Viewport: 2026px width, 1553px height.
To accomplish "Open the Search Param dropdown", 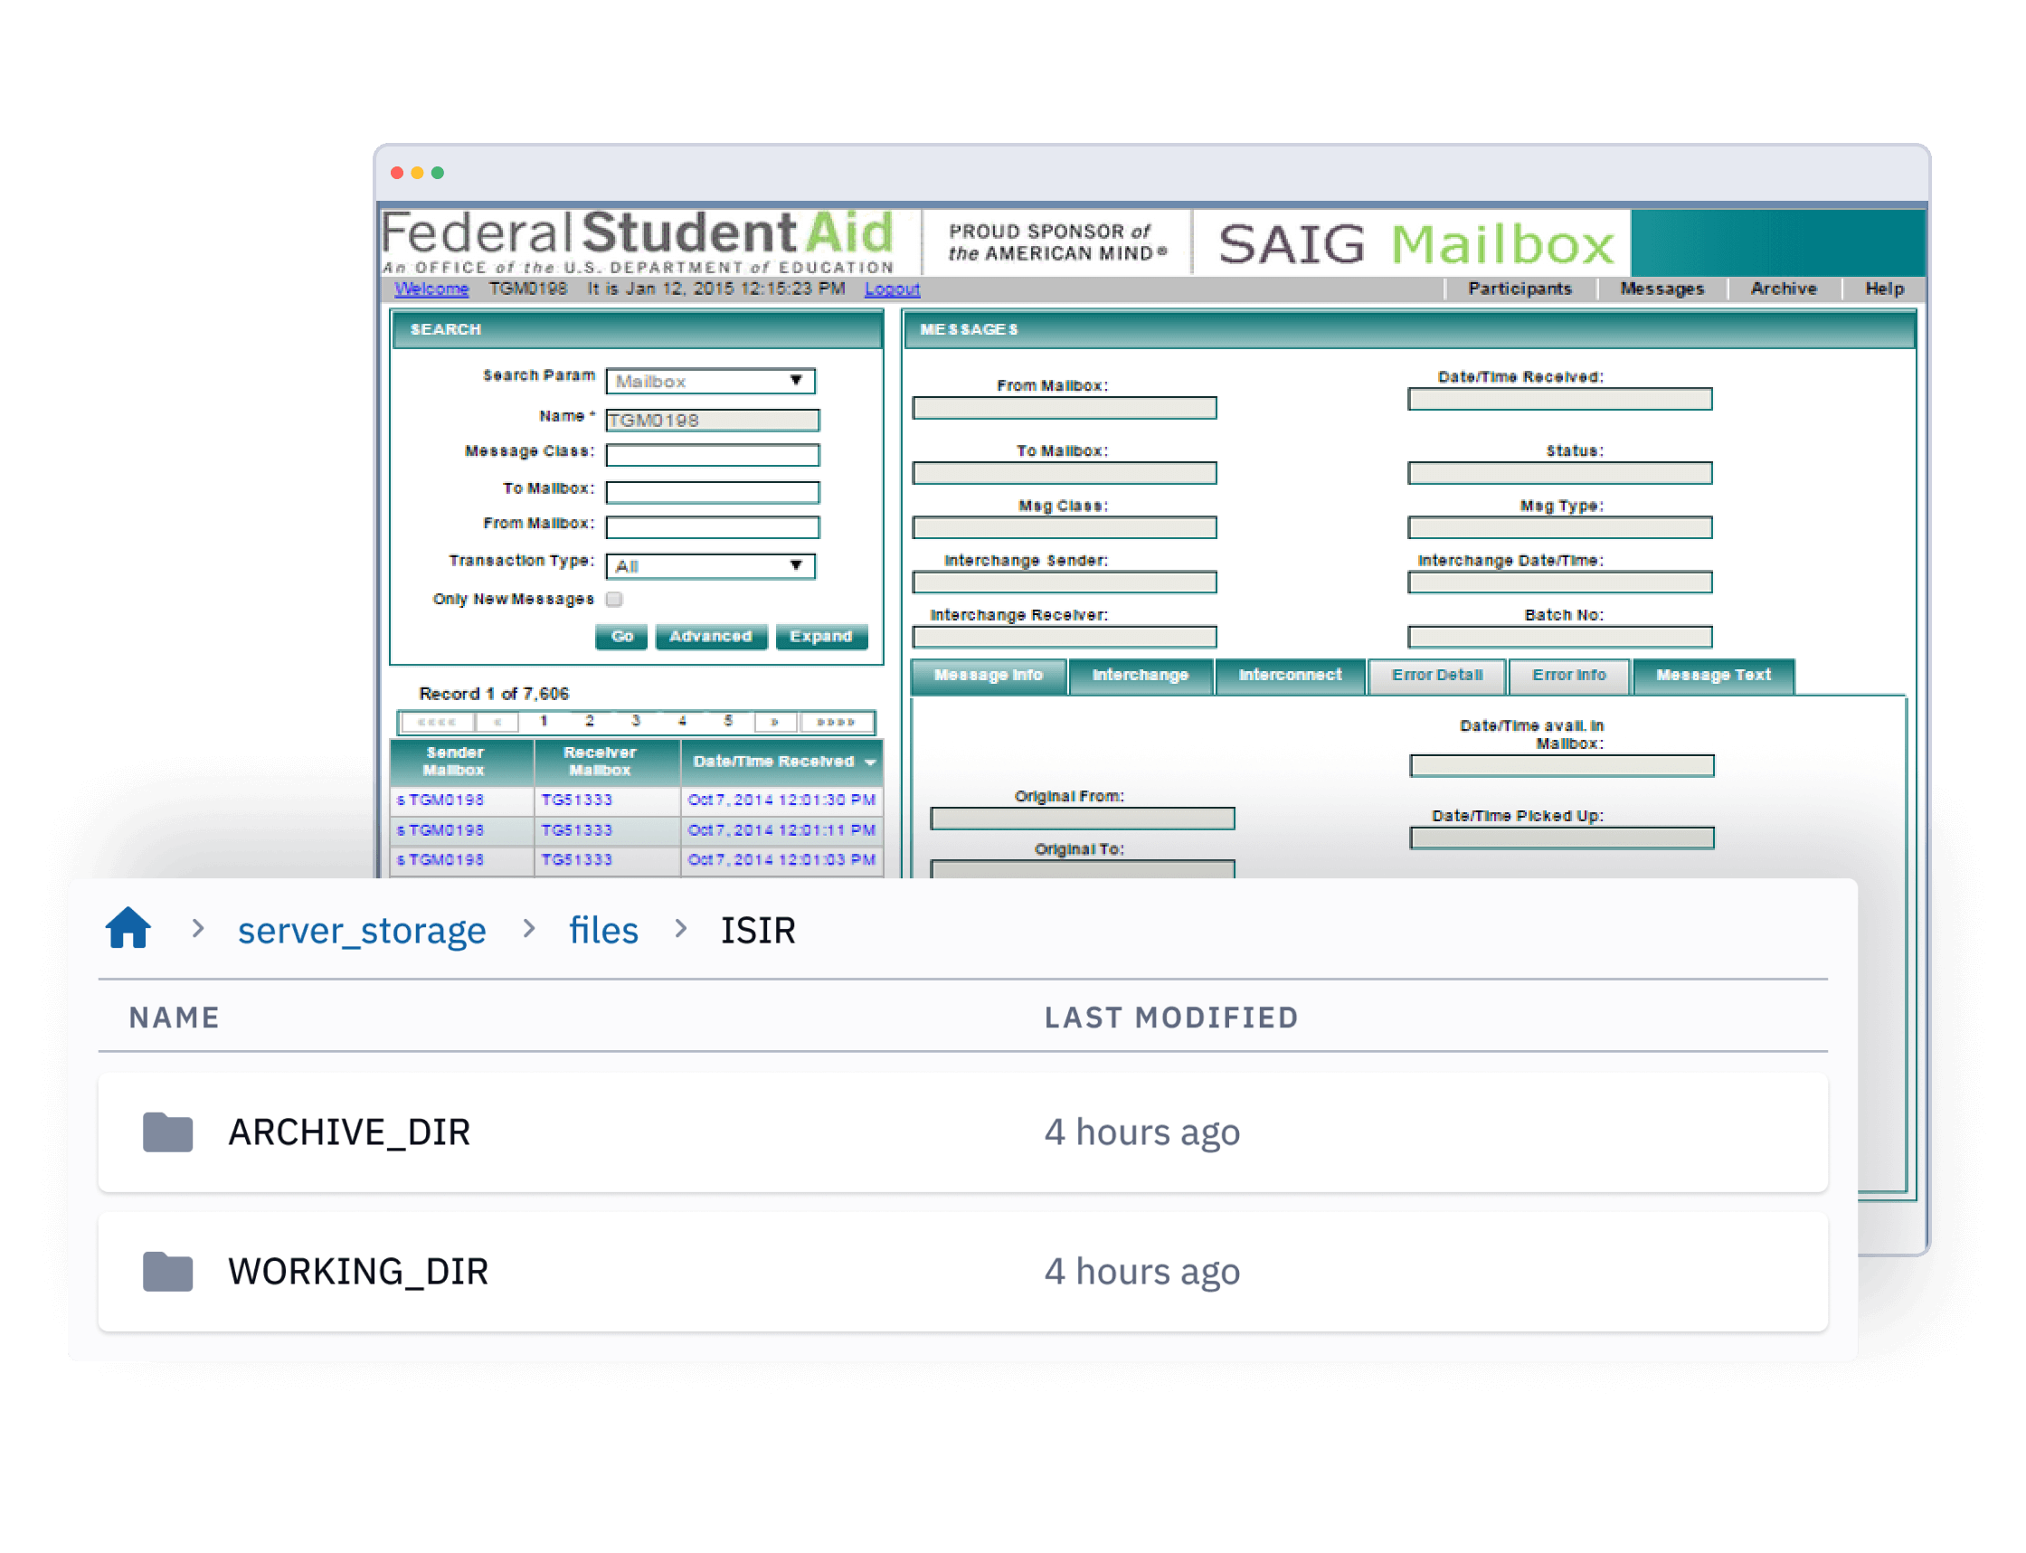I will tap(710, 381).
